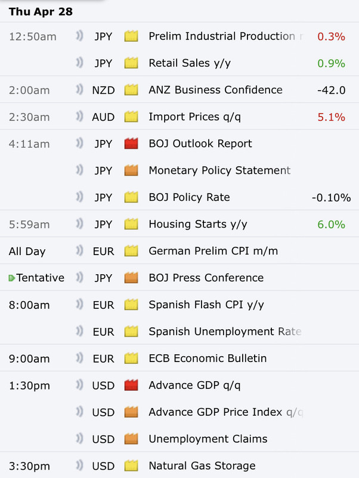Toggle the sound alert for Import Prices q/q
Viewport: 359px width, 478px height.
click(79, 117)
